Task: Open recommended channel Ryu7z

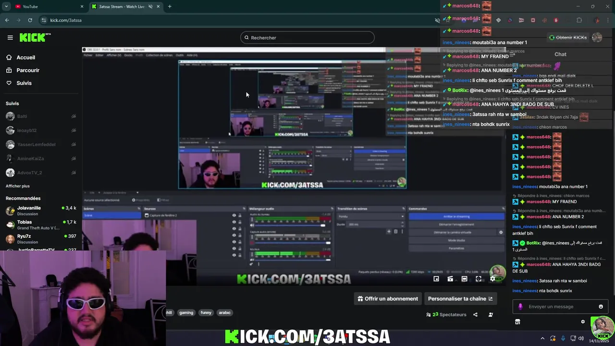Action: point(41,239)
